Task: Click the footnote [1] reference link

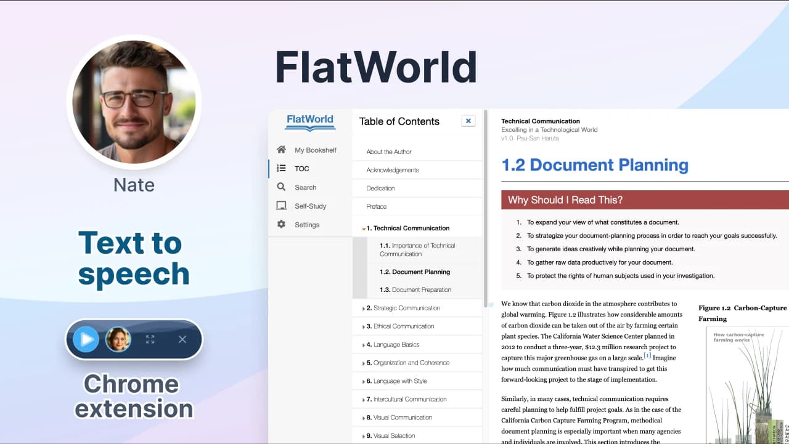Action: (x=647, y=356)
